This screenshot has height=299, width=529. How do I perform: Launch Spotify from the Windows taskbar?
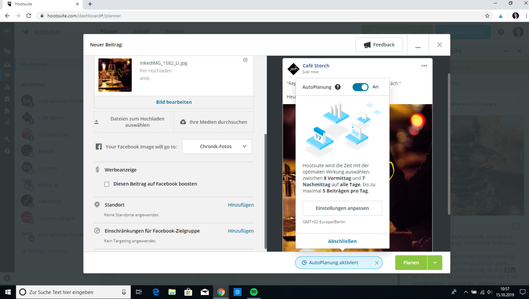pyautogui.click(x=253, y=292)
